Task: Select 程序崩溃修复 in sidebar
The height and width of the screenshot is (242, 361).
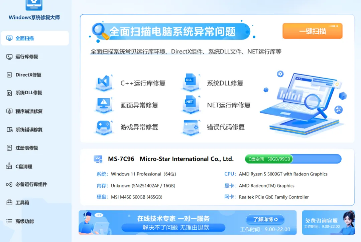Action: tap(35, 111)
